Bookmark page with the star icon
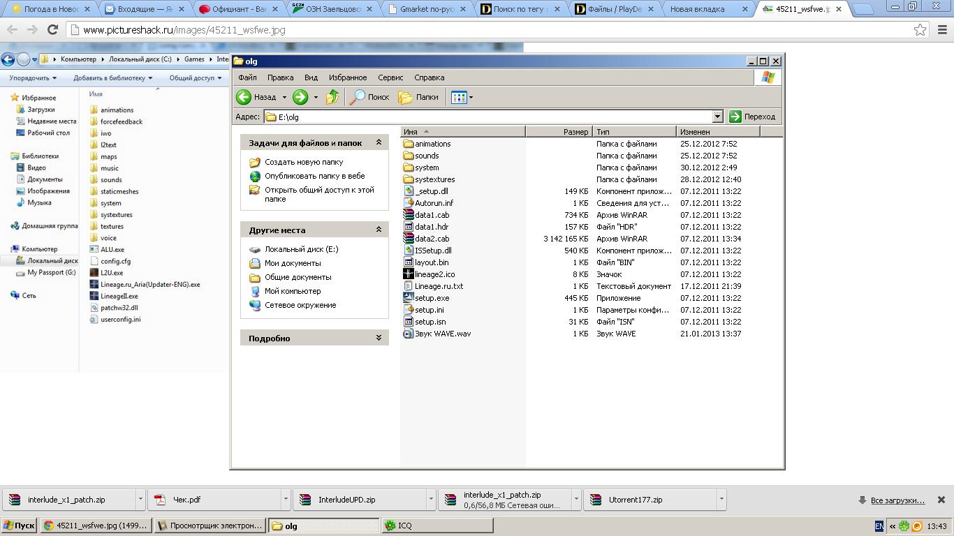The image size is (954, 536). pos(920,30)
